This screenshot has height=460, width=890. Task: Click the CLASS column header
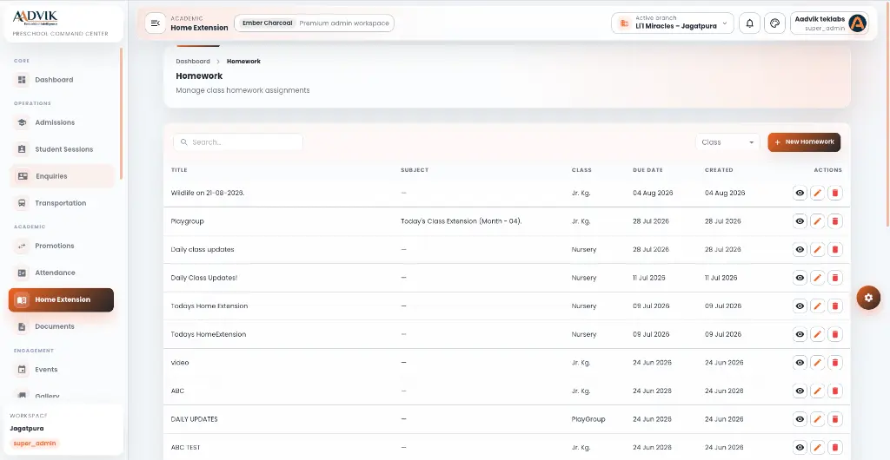[581, 170]
